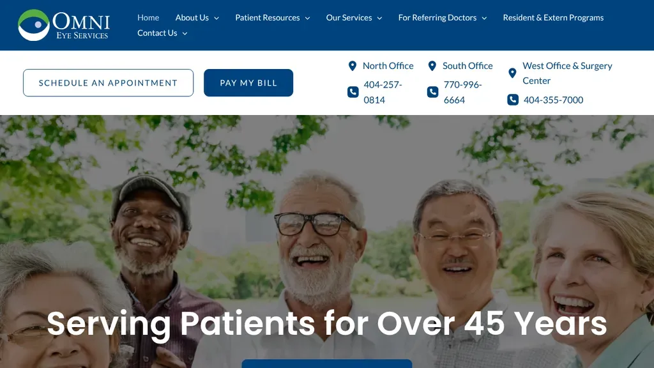Expand the Our Services dropdown arrow
Image resolution: width=654 pixels, height=368 pixels.
point(379,18)
